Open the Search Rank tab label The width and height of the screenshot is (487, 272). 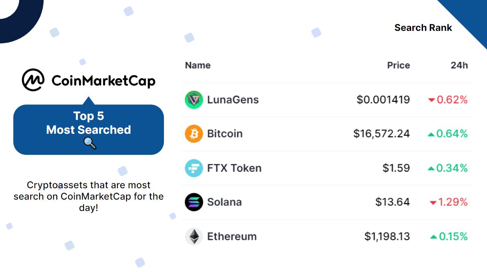tap(423, 28)
